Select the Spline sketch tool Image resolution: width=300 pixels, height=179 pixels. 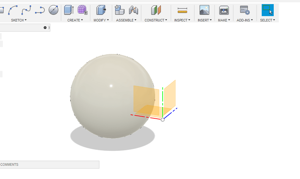coord(26,10)
